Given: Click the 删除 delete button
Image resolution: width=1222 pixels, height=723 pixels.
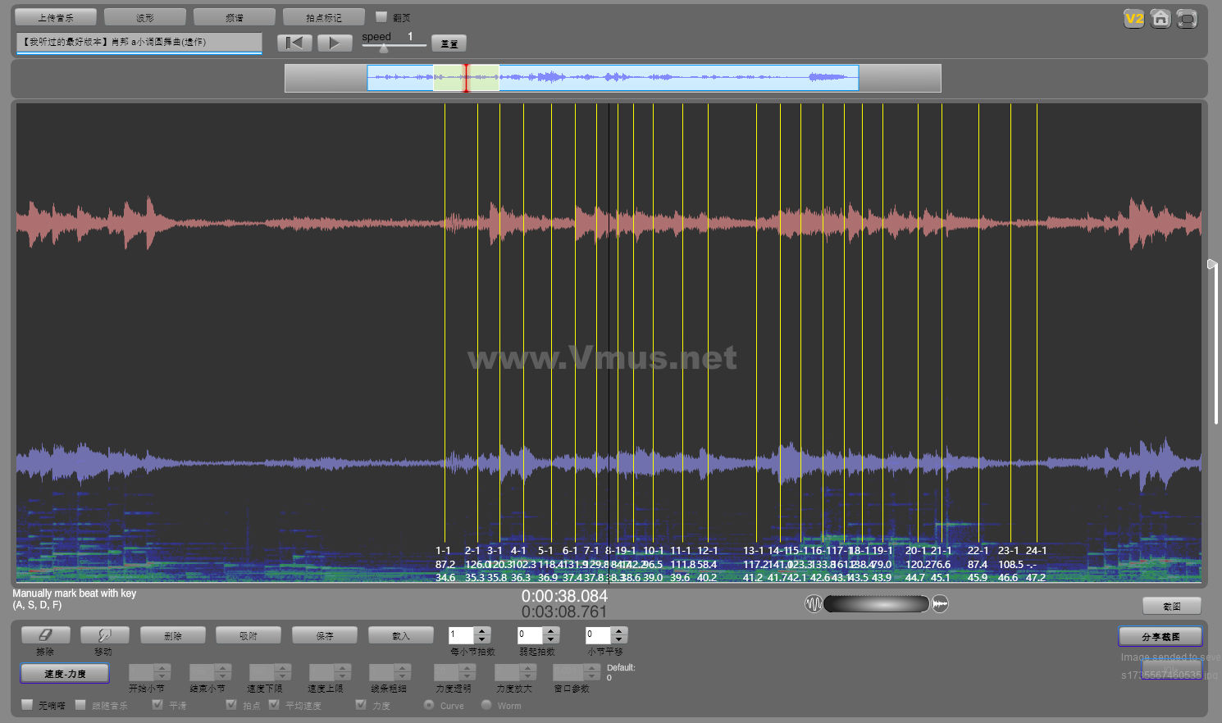Looking at the screenshot, I should 173,635.
